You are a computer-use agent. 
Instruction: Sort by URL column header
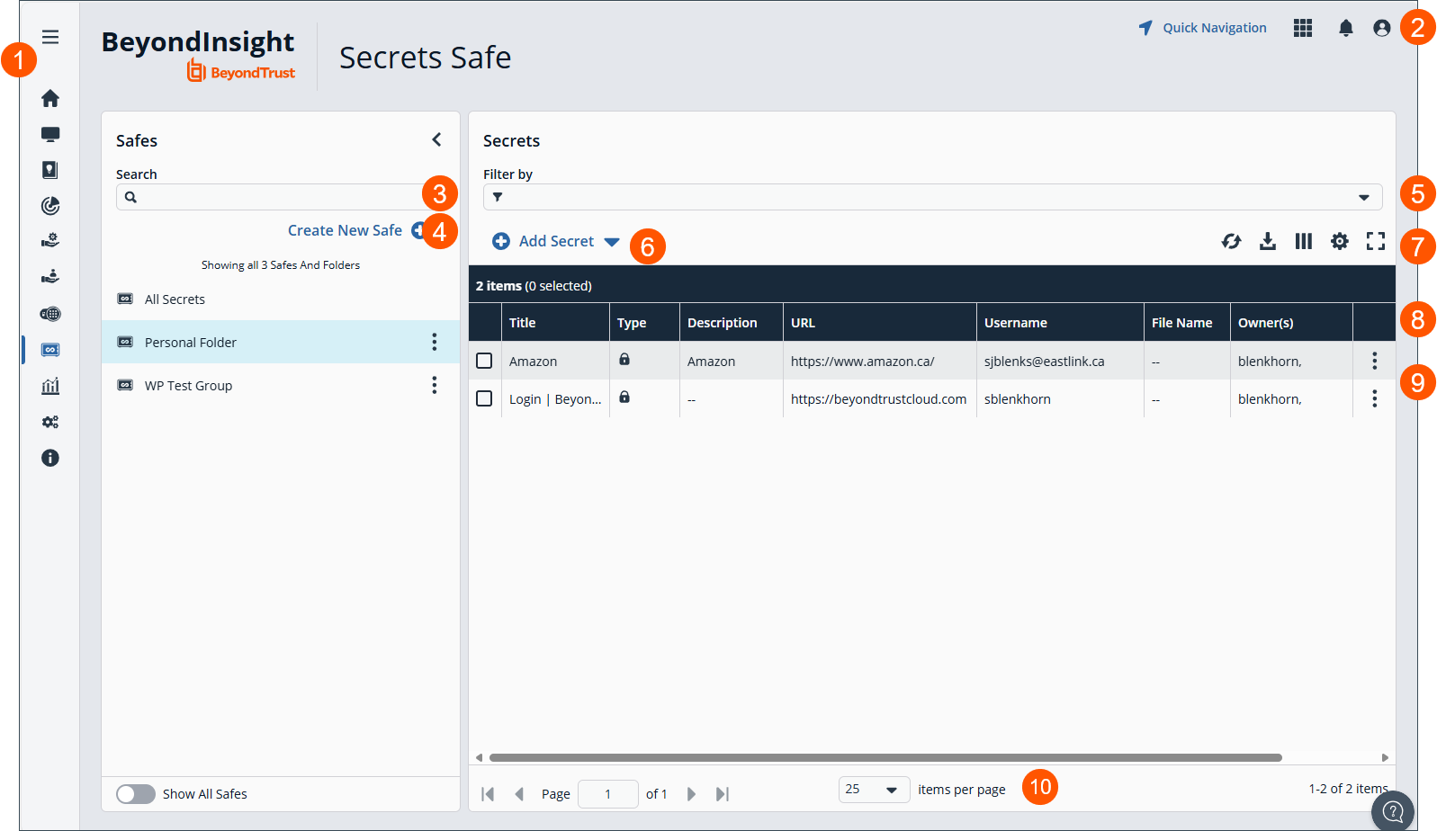click(880, 322)
